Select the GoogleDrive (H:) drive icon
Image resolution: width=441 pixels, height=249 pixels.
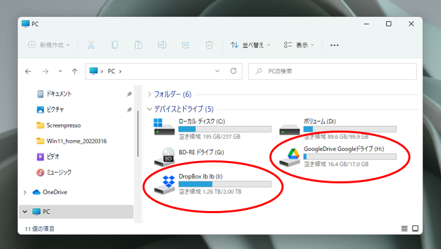click(290, 158)
